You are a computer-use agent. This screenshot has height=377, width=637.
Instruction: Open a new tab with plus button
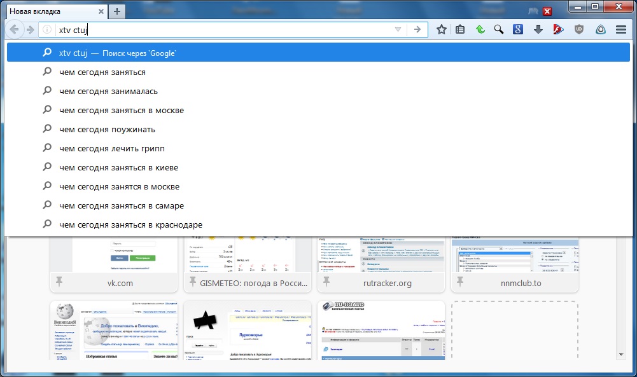[117, 11]
